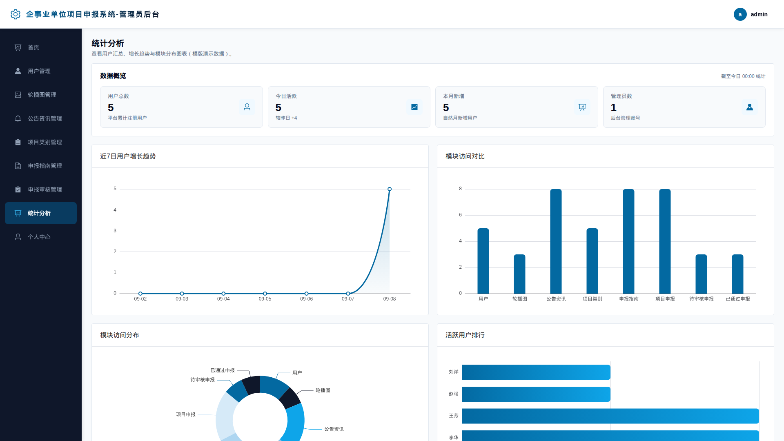Select the active 统计分析 menu item
This screenshot has width=784, height=441.
point(41,213)
